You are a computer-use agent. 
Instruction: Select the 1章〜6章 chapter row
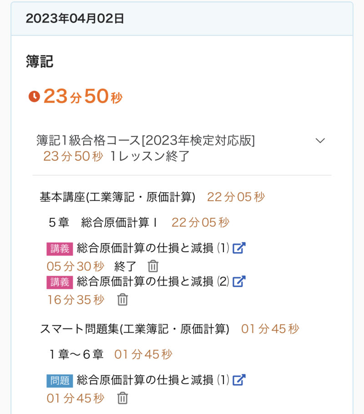[x=76, y=354]
